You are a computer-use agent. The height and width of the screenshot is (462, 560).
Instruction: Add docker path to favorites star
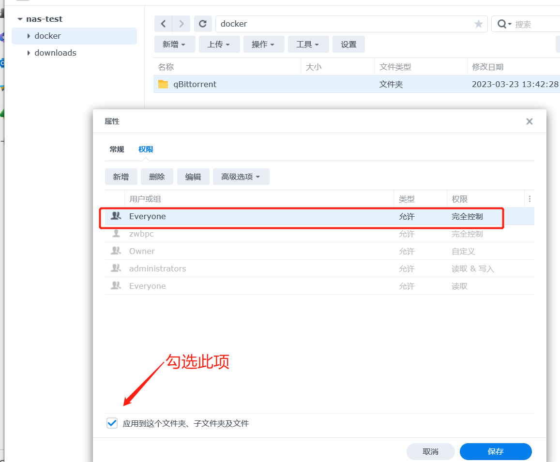point(478,24)
